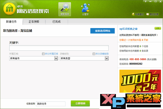The width and height of the screenshot is (163, 109).
Task: Switch to 中速模式 lightning icon
Action: 133,14
